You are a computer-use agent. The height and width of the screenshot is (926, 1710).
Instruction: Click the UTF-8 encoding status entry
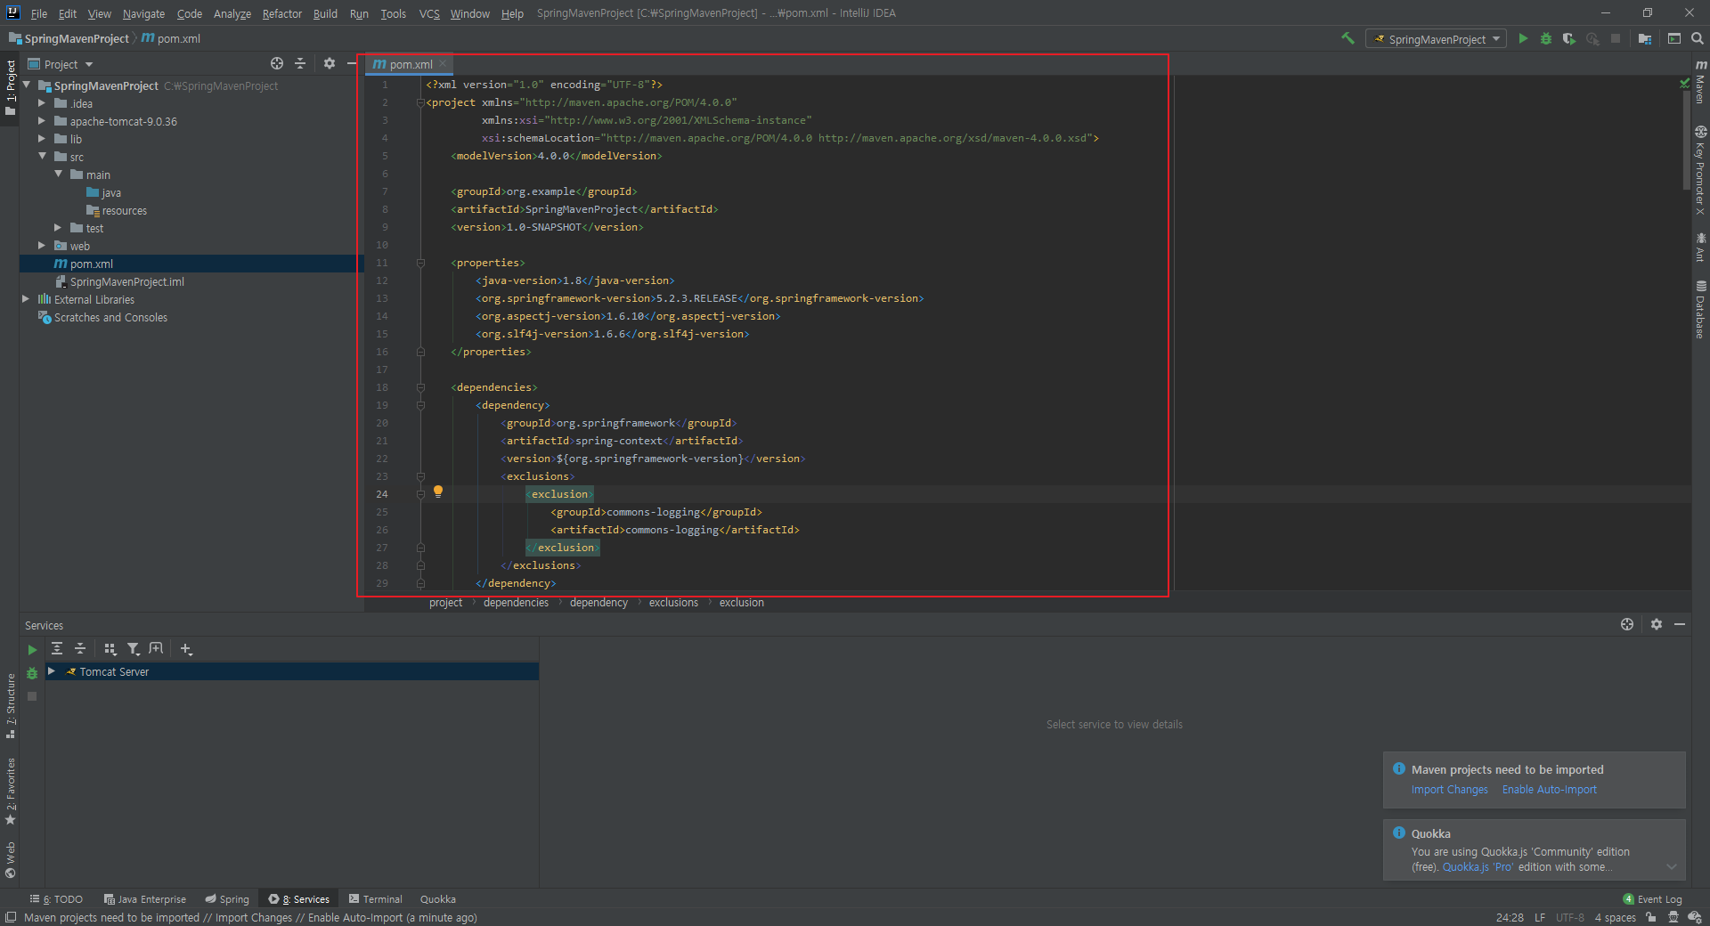click(x=1569, y=918)
